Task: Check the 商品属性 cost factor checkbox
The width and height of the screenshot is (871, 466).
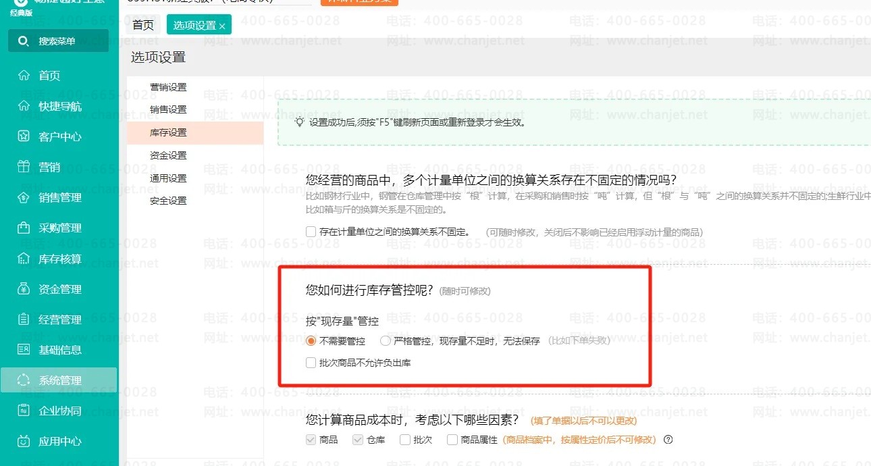Action: [x=452, y=440]
